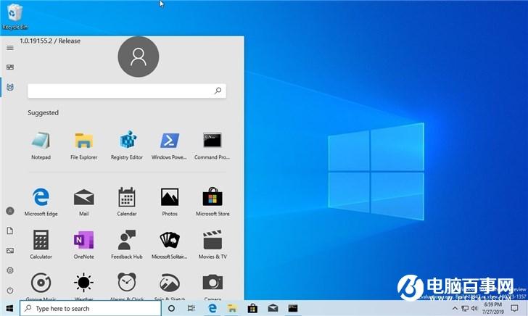This screenshot has width=528, height=316.
Task: Open Command Prompt in Suggested apps
Action: click(212, 146)
